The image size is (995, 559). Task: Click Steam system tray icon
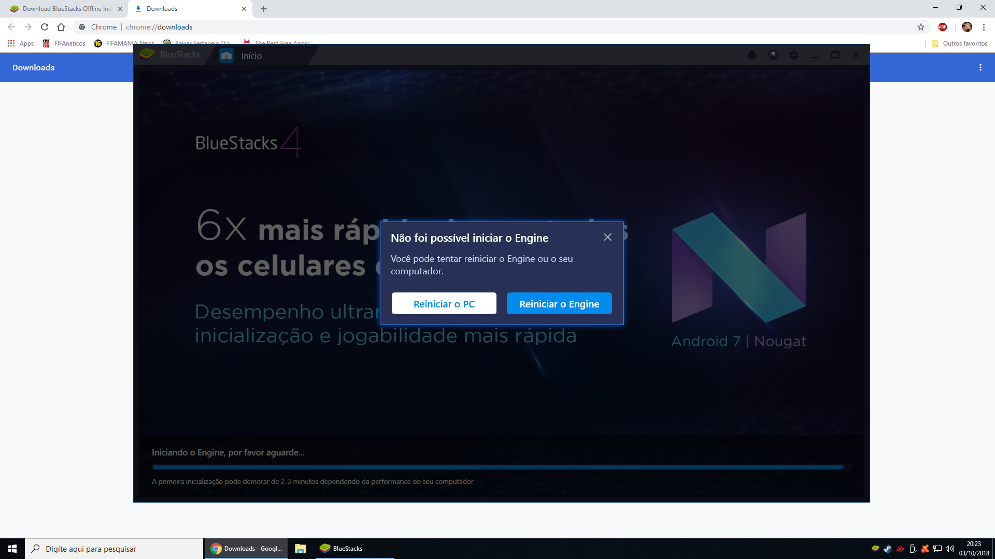[x=888, y=549]
